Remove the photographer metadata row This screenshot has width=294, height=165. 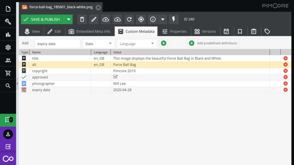(286, 84)
